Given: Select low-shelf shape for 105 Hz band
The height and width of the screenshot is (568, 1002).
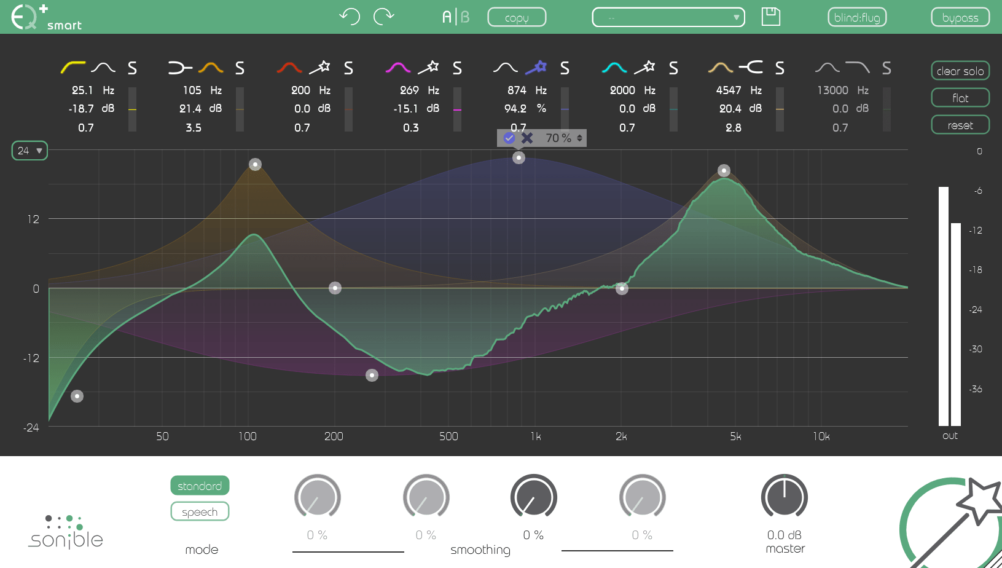Looking at the screenshot, I should (180, 68).
